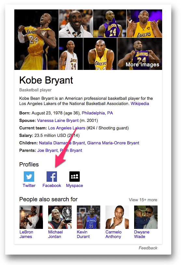
Task: Click the Kobe Bryant title heading
Action: [46, 80]
